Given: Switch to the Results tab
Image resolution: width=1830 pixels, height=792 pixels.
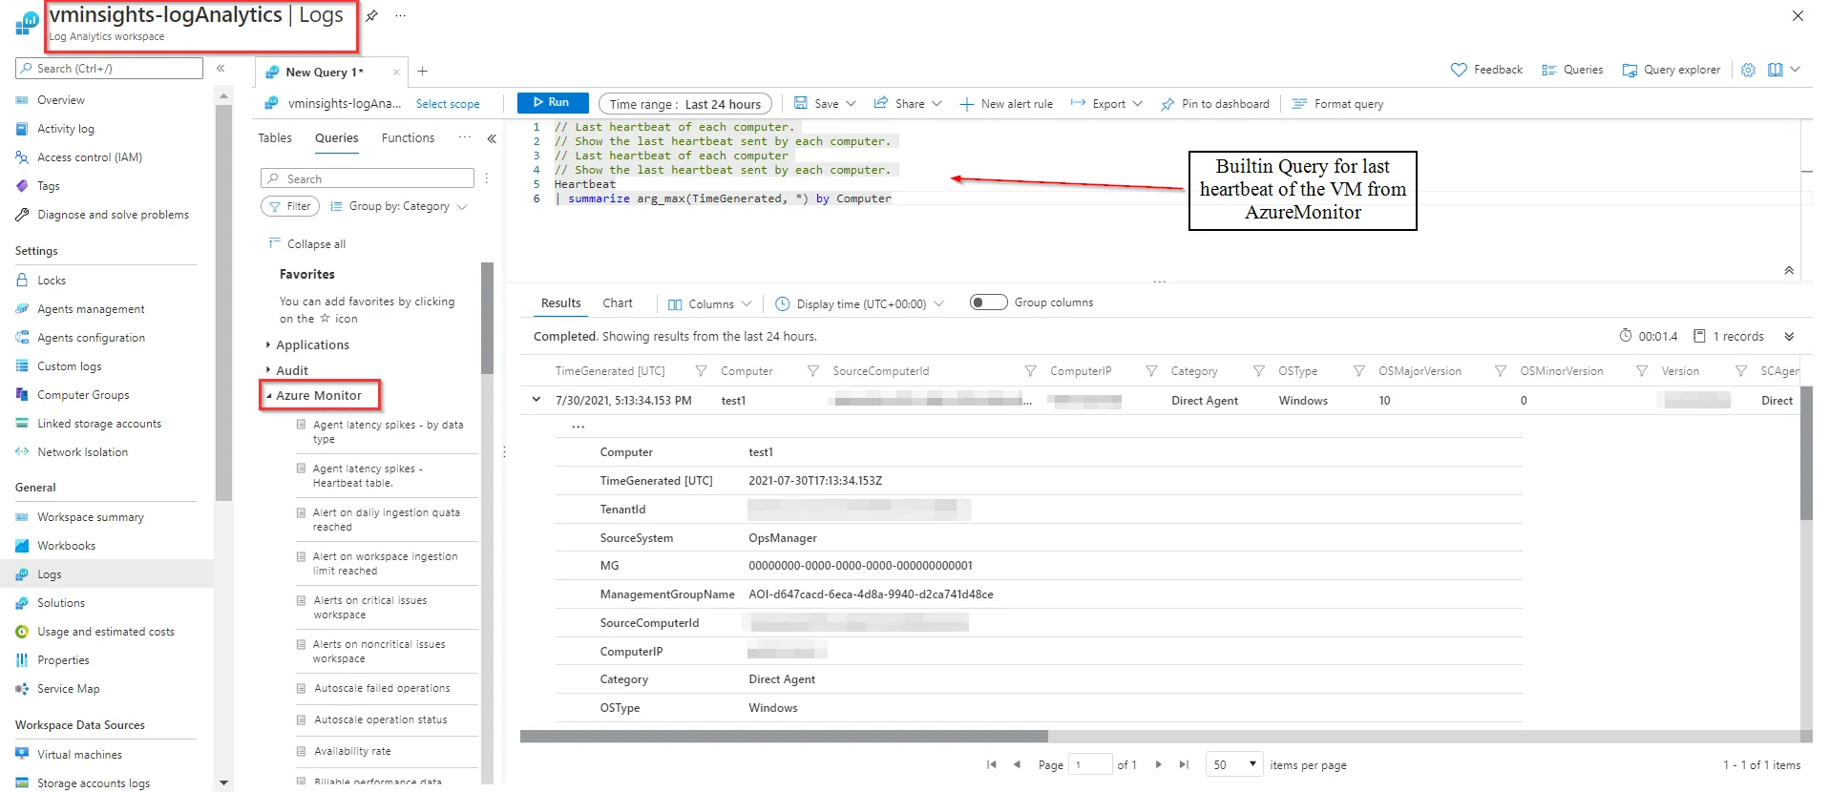Looking at the screenshot, I should click(560, 303).
